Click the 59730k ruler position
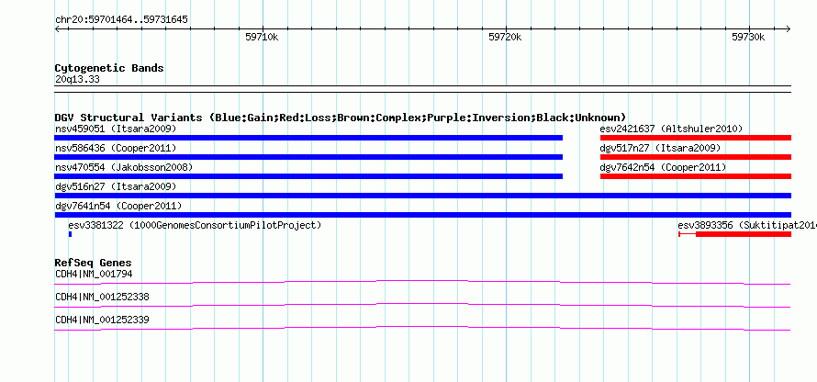The width and height of the screenshot is (817, 382). tap(748, 37)
